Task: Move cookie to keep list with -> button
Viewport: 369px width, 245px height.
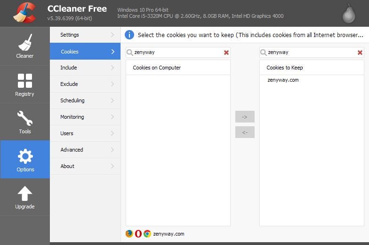Action: pyautogui.click(x=245, y=116)
